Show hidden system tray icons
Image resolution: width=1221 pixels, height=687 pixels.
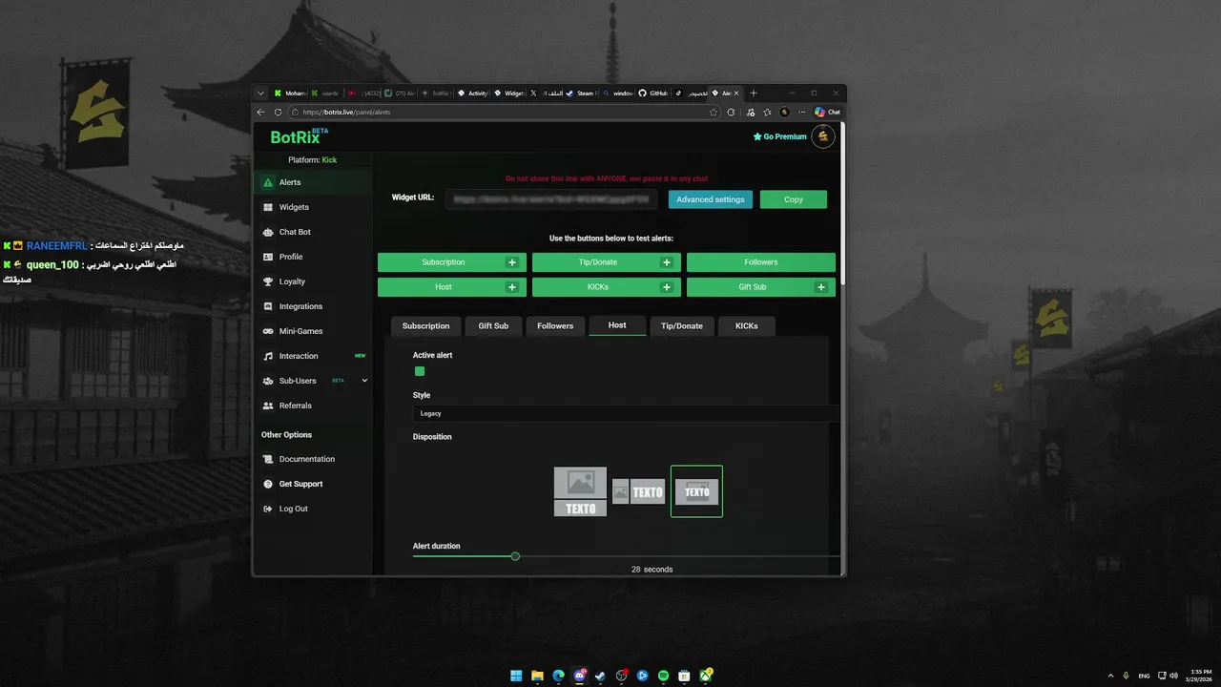click(x=1110, y=676)
